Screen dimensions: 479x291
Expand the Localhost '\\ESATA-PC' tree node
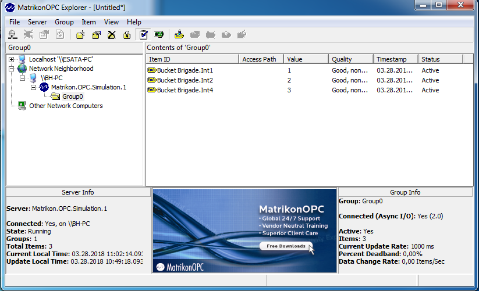point(11,59)
